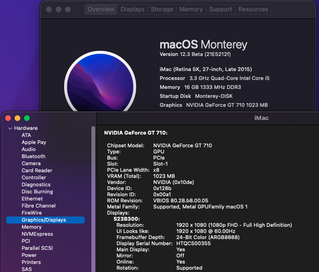
Task: Click the VRAM value 1023 MB
Action: [x=164, y=176]
